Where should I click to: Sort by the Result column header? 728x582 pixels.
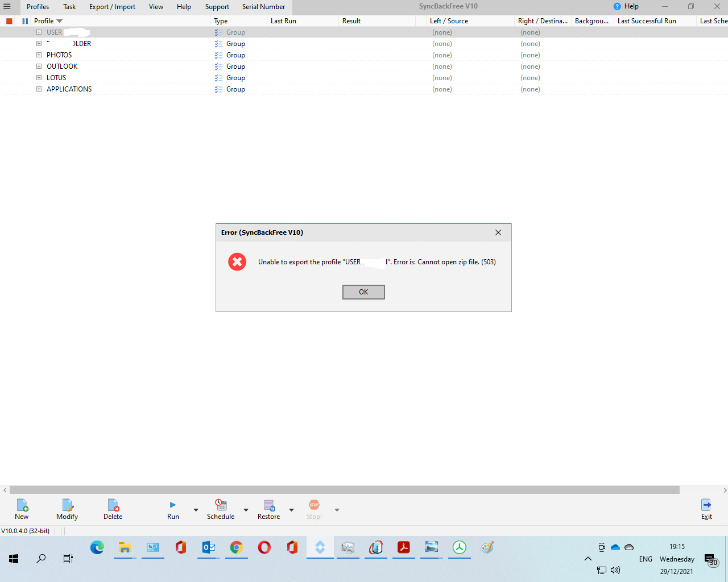(x=377, y=21)
